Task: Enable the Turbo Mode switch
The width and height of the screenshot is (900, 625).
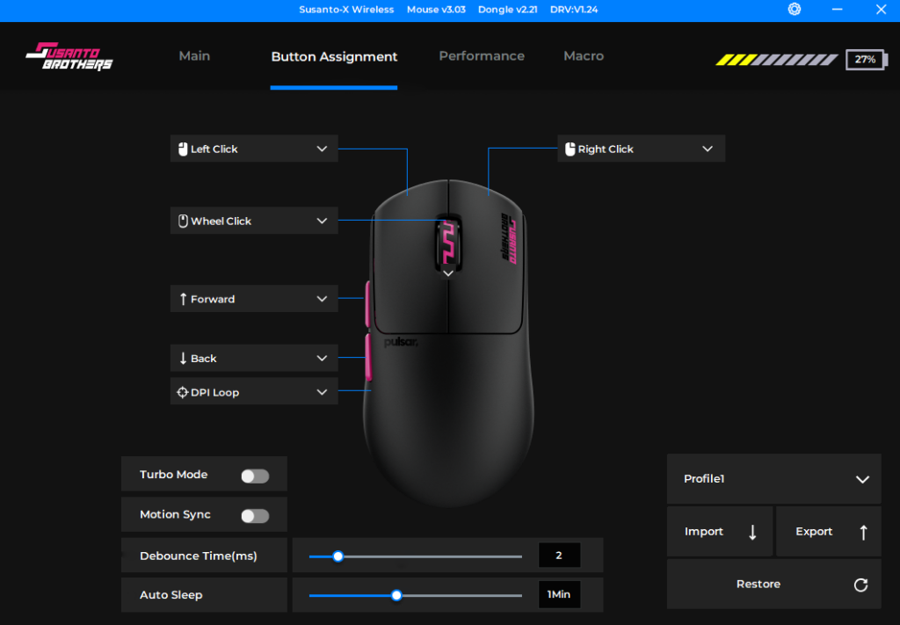Action: click(255, 476)
